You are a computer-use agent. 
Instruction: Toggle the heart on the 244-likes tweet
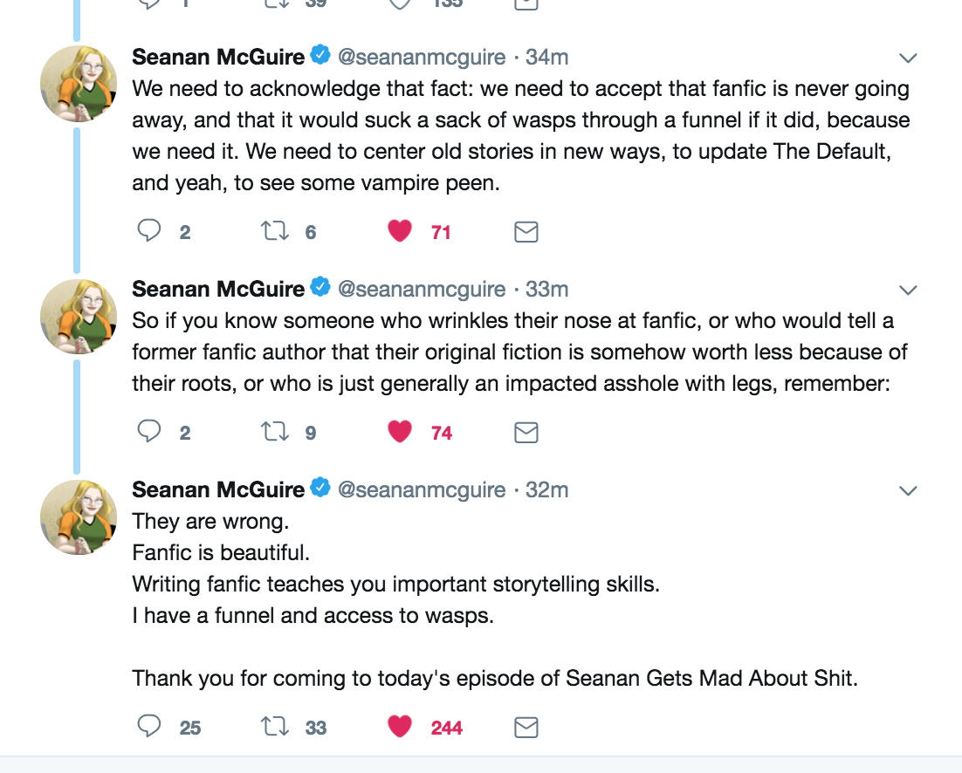pyautogui.click(x=400, y=727)
